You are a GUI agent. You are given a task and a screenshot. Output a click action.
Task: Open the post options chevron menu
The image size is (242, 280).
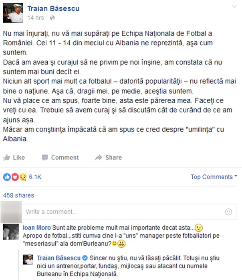[234, 7]
